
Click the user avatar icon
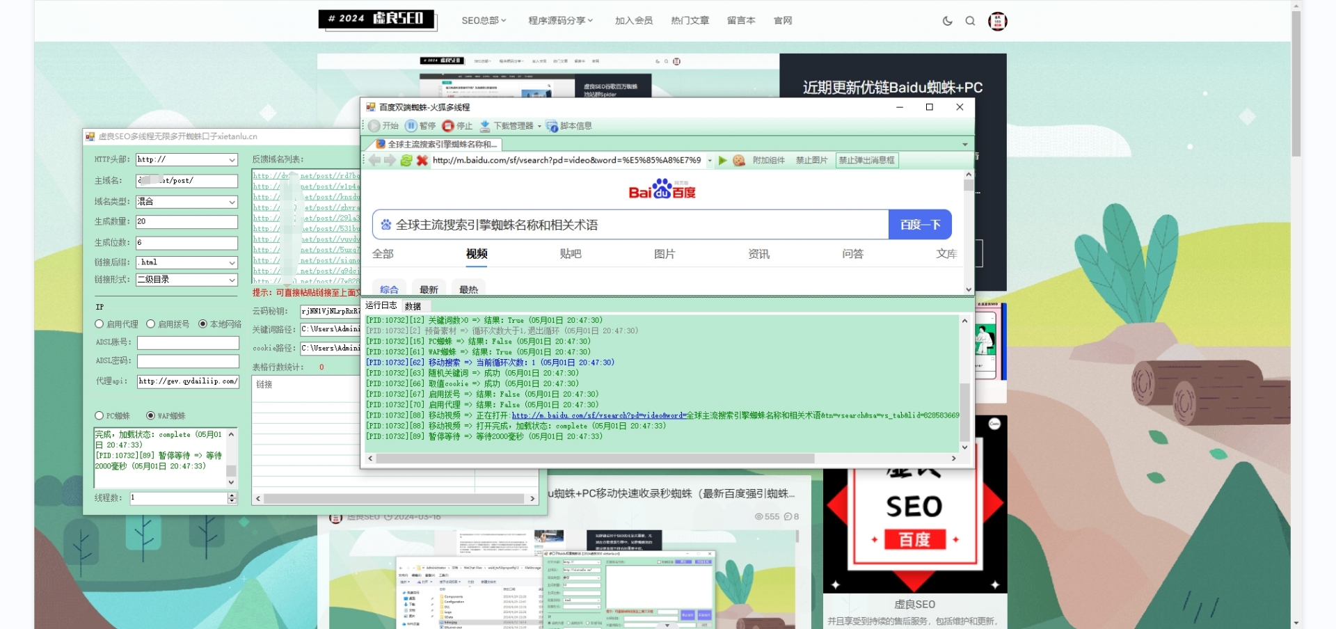click(x=998, y=21)
